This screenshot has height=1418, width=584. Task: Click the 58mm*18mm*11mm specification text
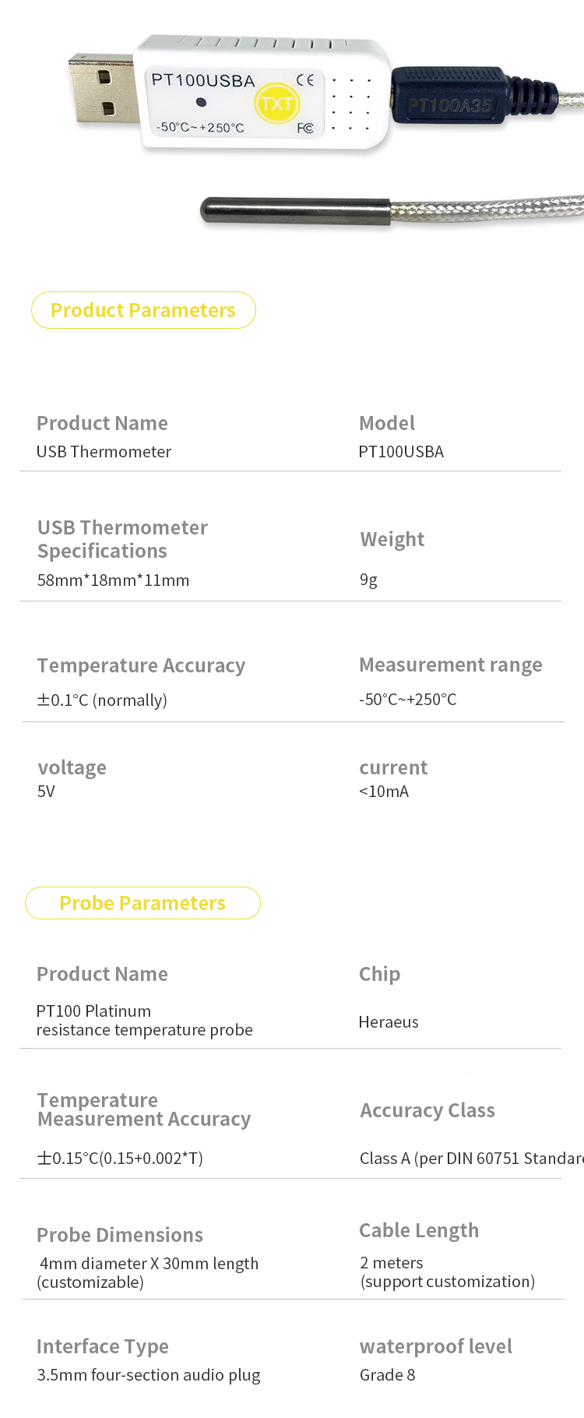click(x=114, y=580)
